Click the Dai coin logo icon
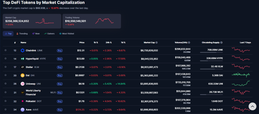This screenshot has height=114, width=259. 22,75
